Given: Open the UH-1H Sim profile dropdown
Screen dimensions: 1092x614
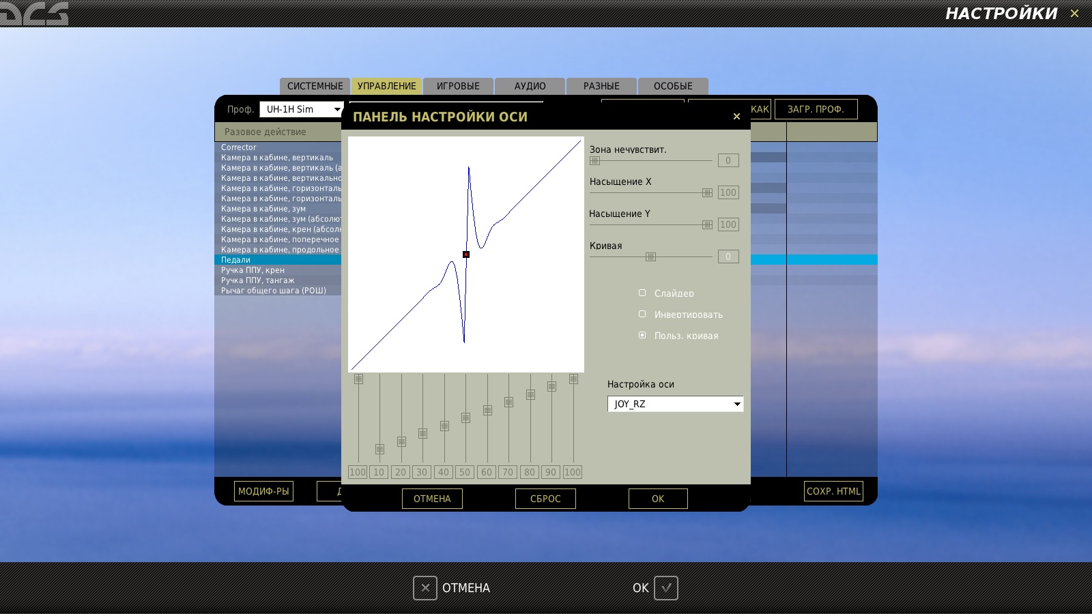Looking at the screenshot, I should (x=301, y=109).
